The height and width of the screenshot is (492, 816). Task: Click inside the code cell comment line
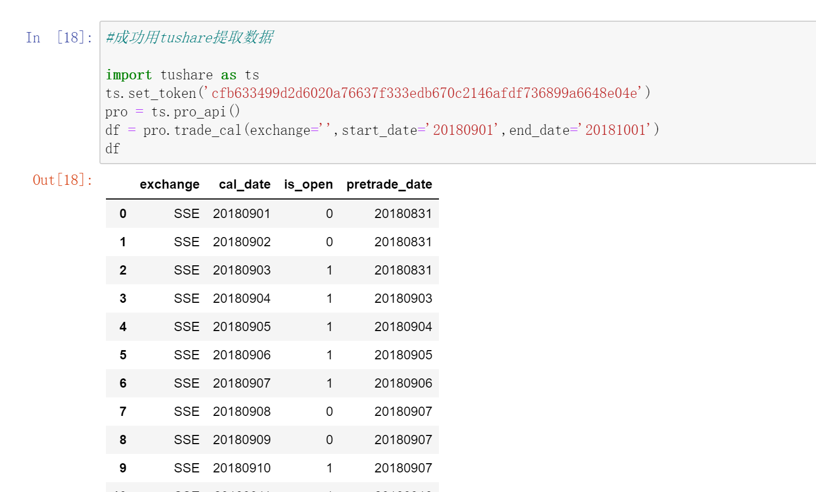point(190,38)
